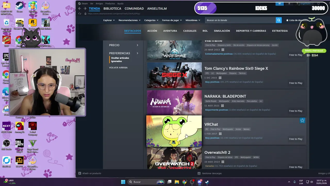Click the Windows taskbar Buscar search box
Screen dimensions: 330x186
pyautogui.click(x=146, y=182)
